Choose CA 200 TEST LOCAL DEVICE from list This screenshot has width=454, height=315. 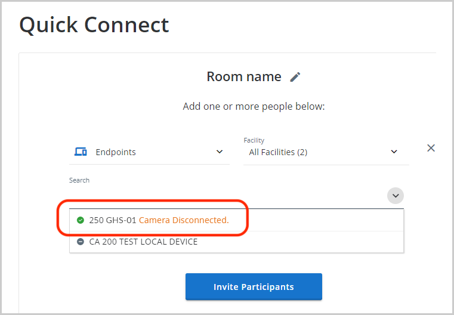click(x=236, y=242)
